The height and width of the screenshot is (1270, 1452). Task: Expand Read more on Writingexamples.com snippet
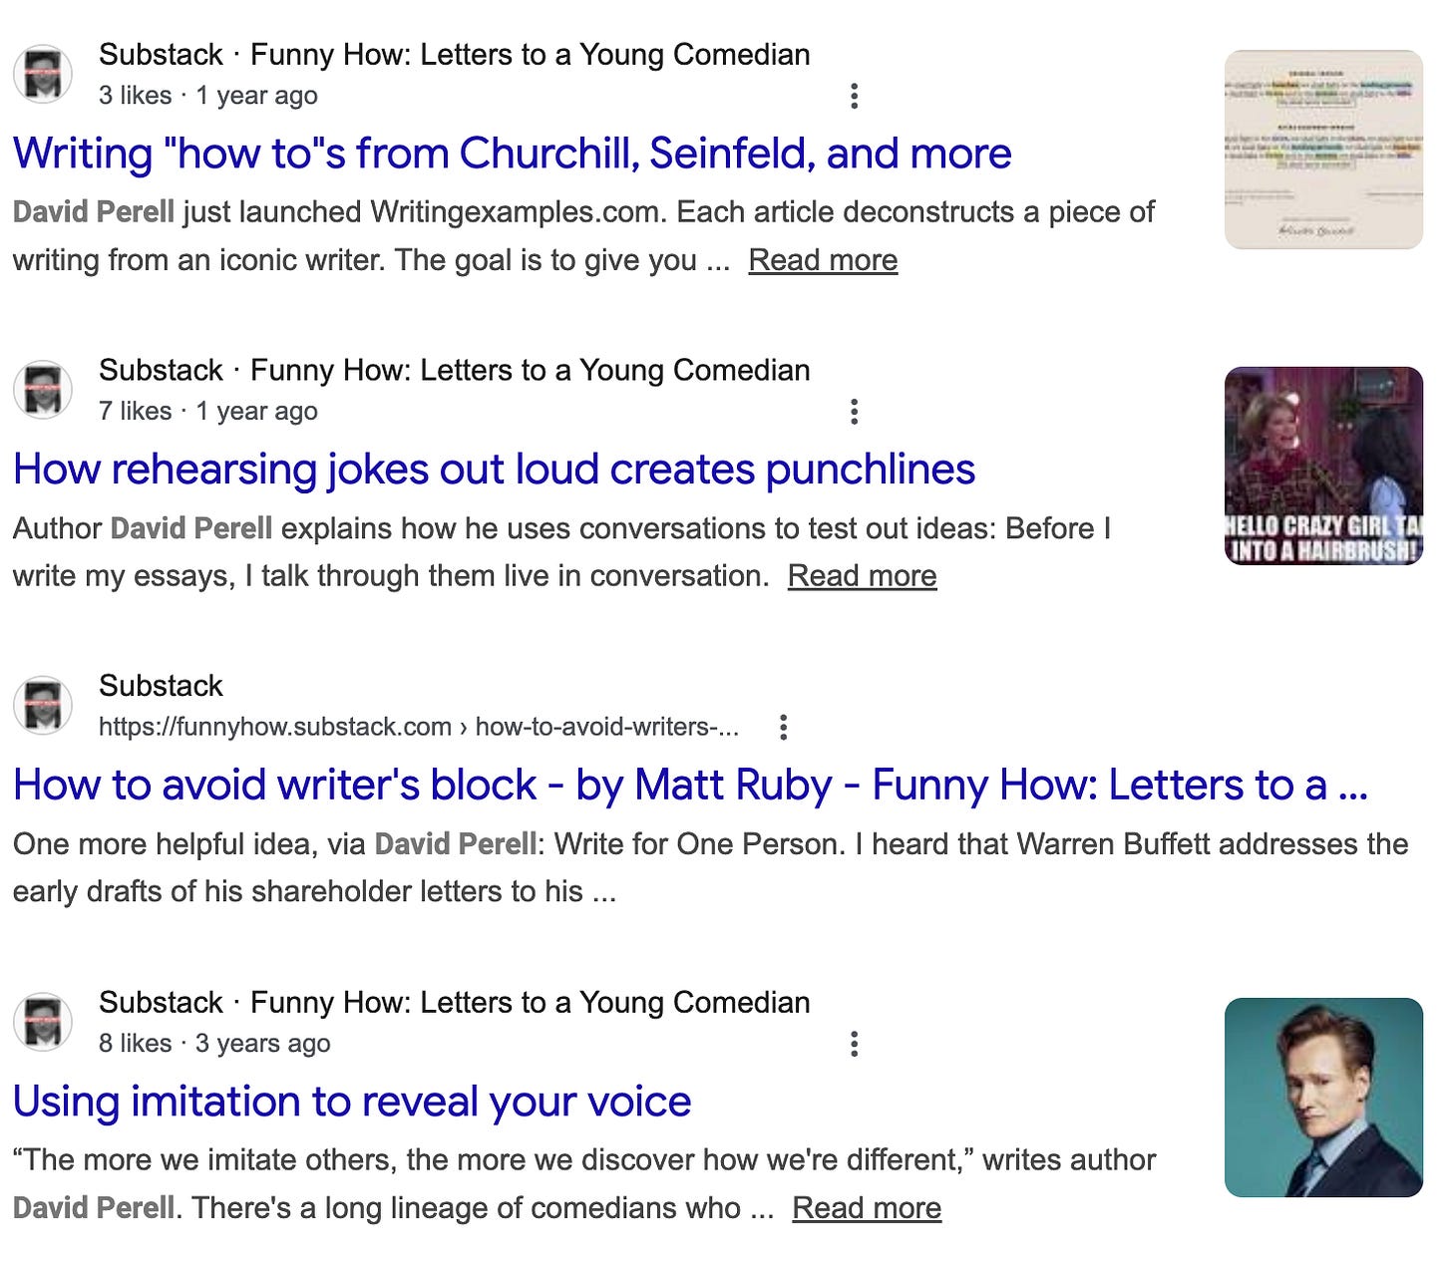click(x=823, y=260)
